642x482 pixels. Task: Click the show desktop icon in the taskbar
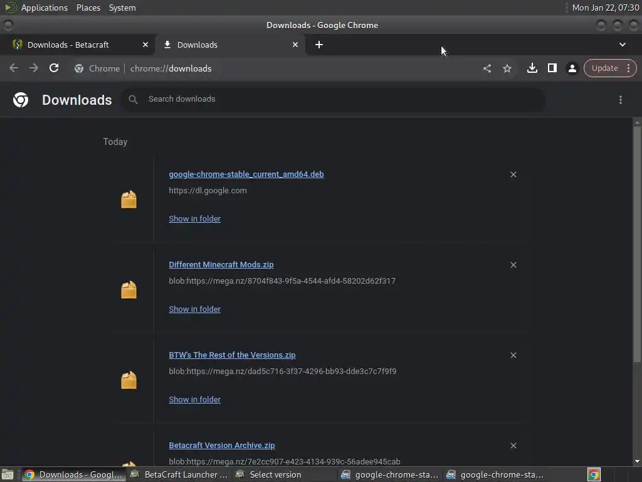[8, 474]
